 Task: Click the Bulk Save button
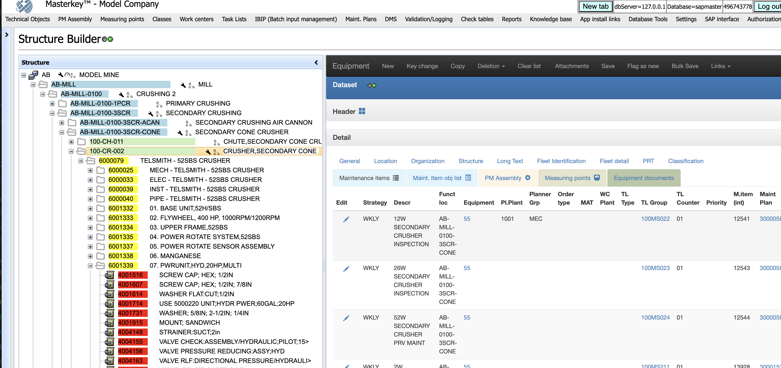tap(685, 66)
